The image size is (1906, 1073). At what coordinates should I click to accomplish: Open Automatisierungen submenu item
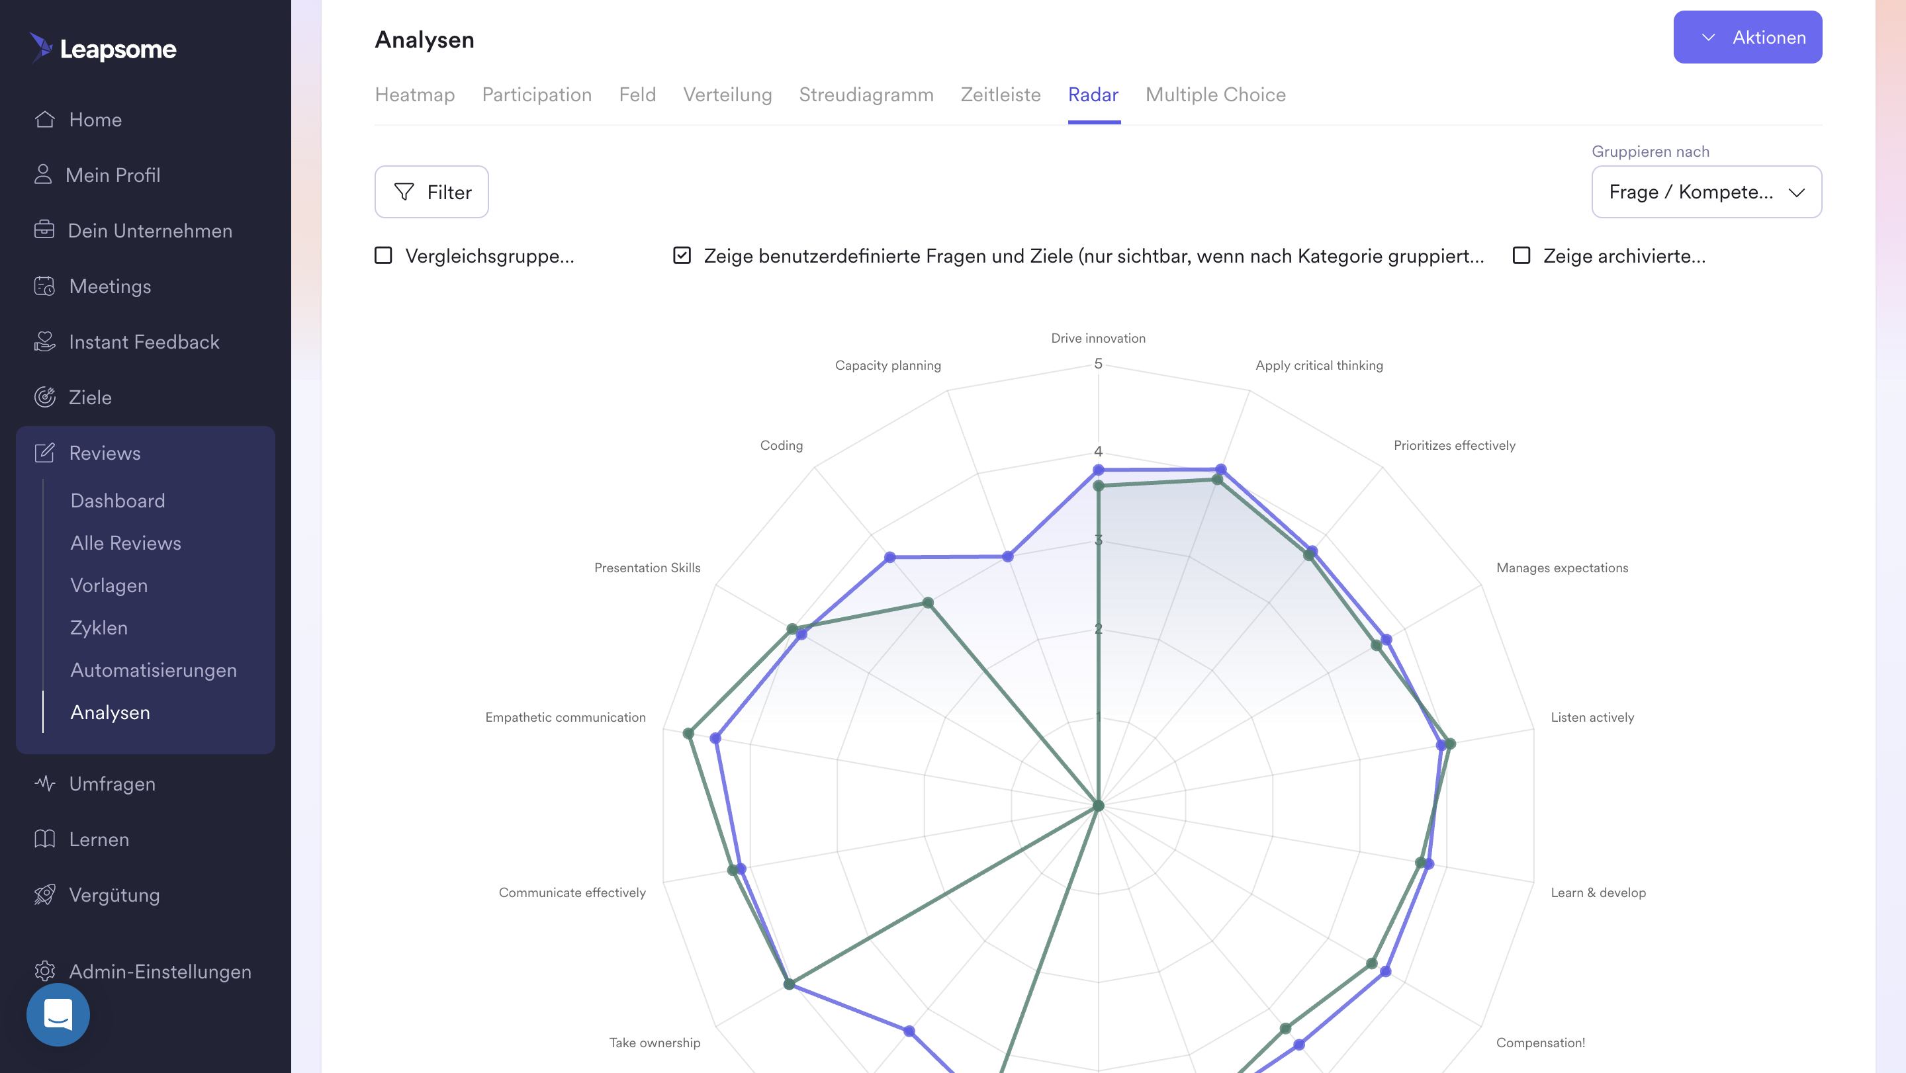point(154,670)
